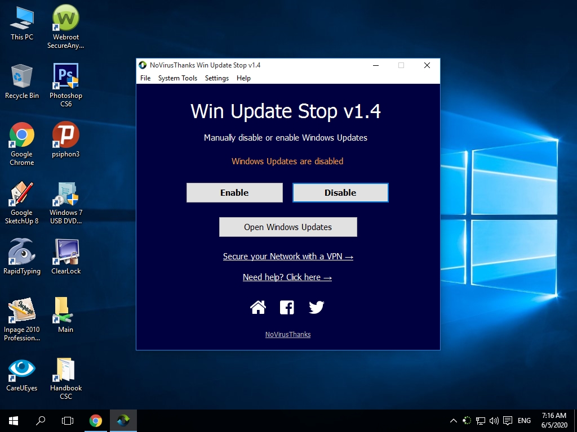
Task: Open CareUEyes desktop shortcut
Action: [21, 368]
